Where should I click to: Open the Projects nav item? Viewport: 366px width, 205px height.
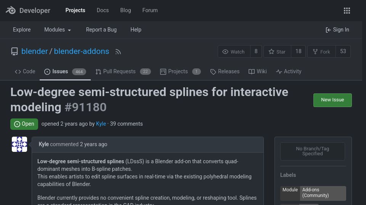point(75,10)
